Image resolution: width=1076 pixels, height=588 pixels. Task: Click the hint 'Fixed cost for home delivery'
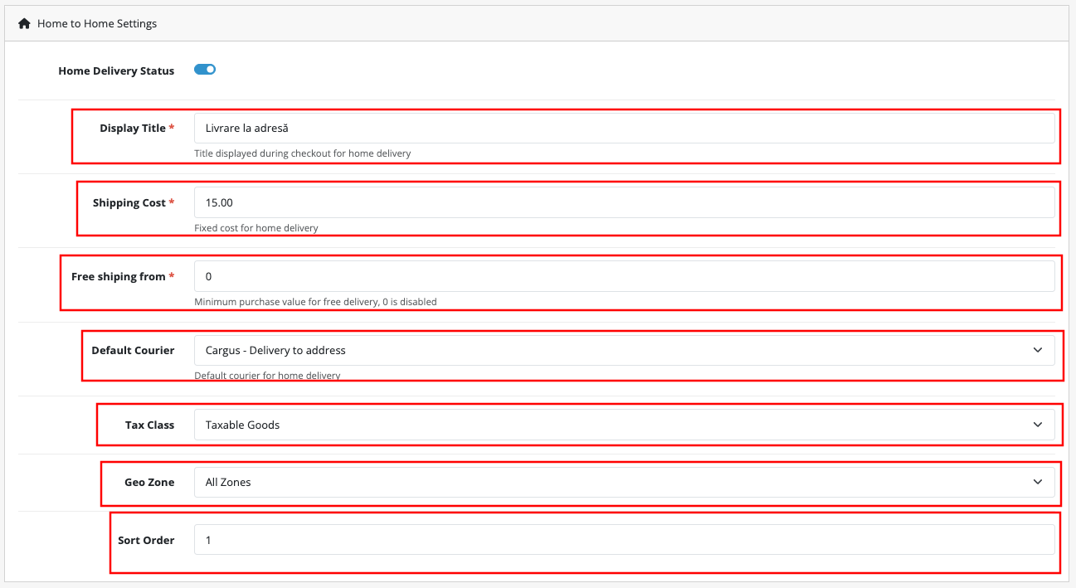click(x=256, y=227)
